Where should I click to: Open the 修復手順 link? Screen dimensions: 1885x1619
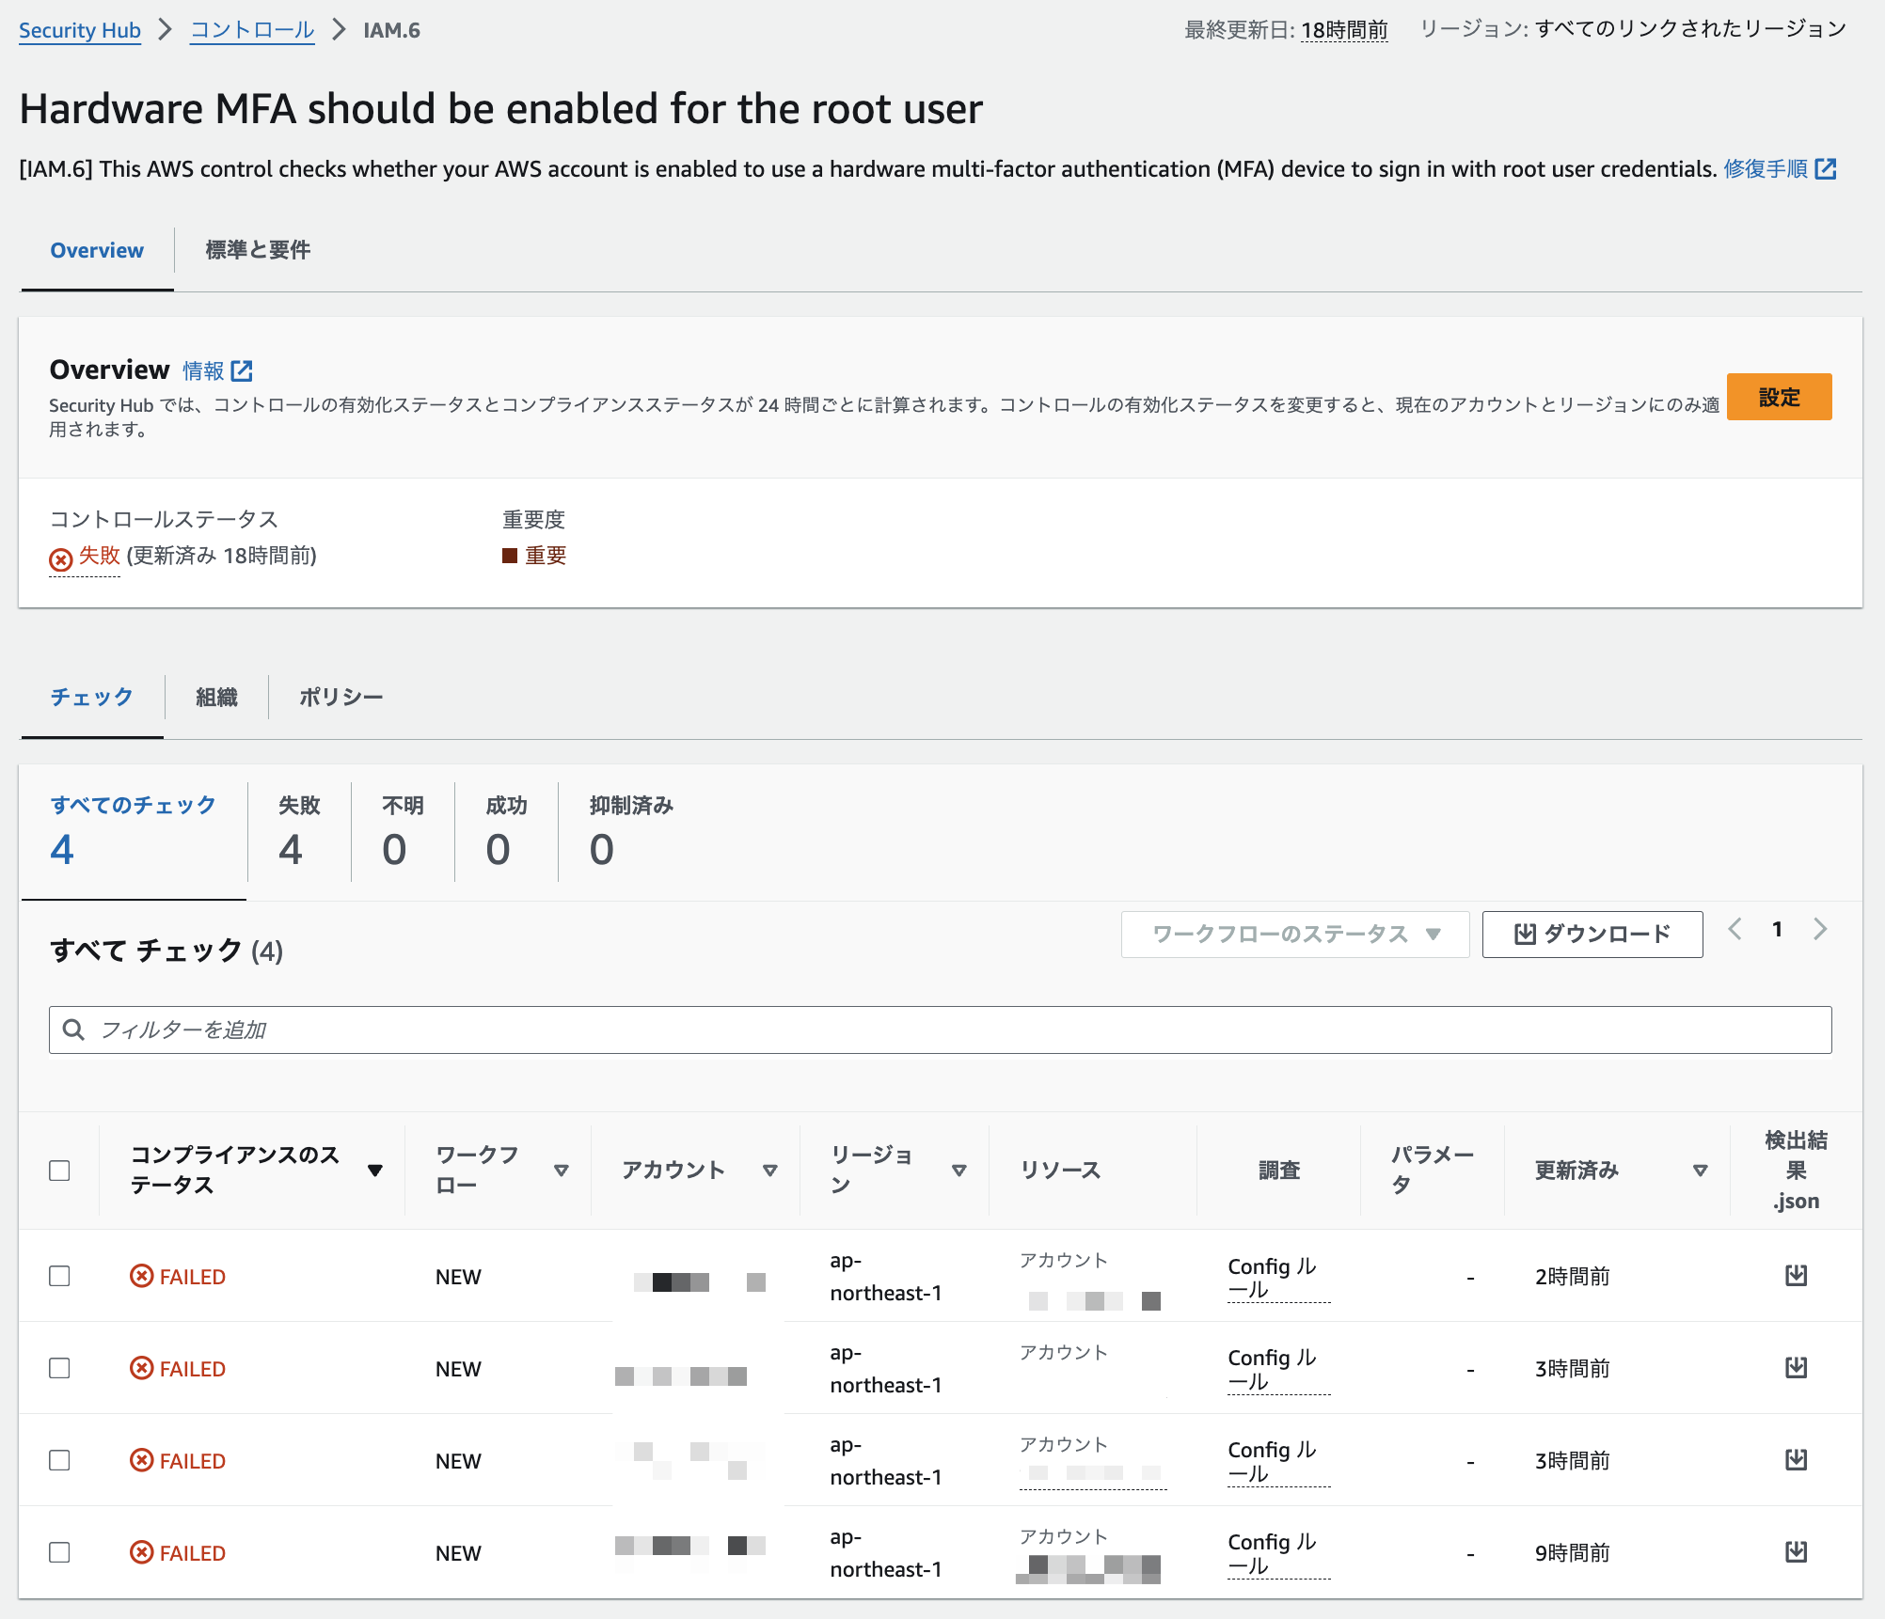[1765, 169]
